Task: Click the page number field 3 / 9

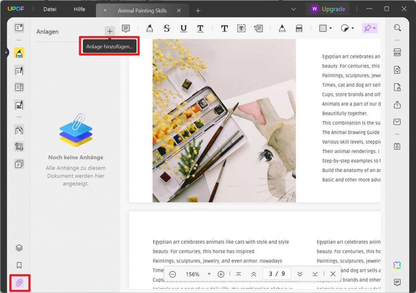Action: click(x=277, y=274)
